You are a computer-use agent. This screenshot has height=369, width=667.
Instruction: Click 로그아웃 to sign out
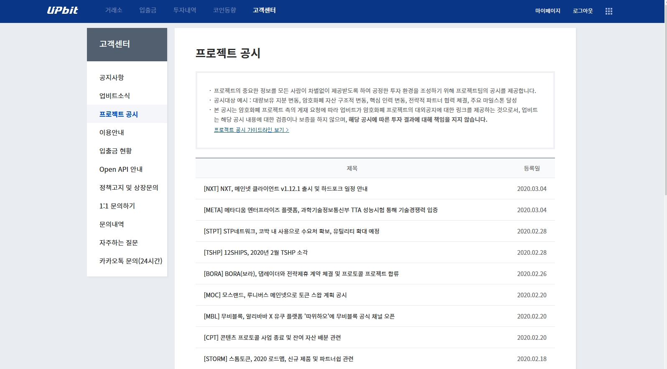[583, 11]
